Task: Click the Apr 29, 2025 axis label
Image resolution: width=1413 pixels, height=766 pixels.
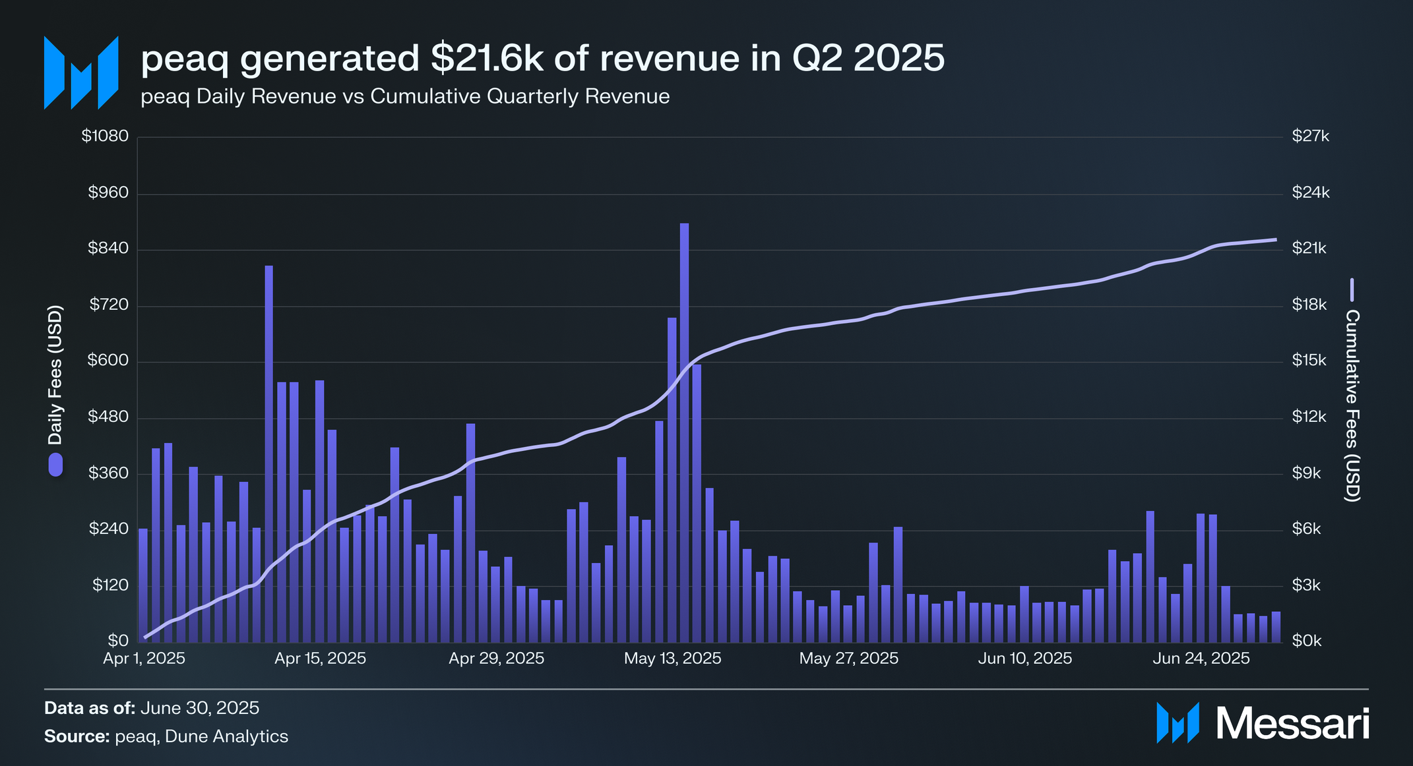Action: tap(496, 659)
